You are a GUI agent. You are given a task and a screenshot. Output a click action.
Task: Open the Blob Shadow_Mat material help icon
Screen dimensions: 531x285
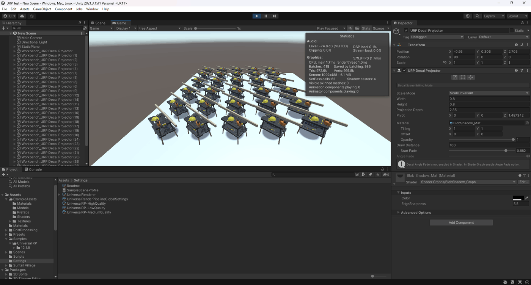tap(520, 175)
